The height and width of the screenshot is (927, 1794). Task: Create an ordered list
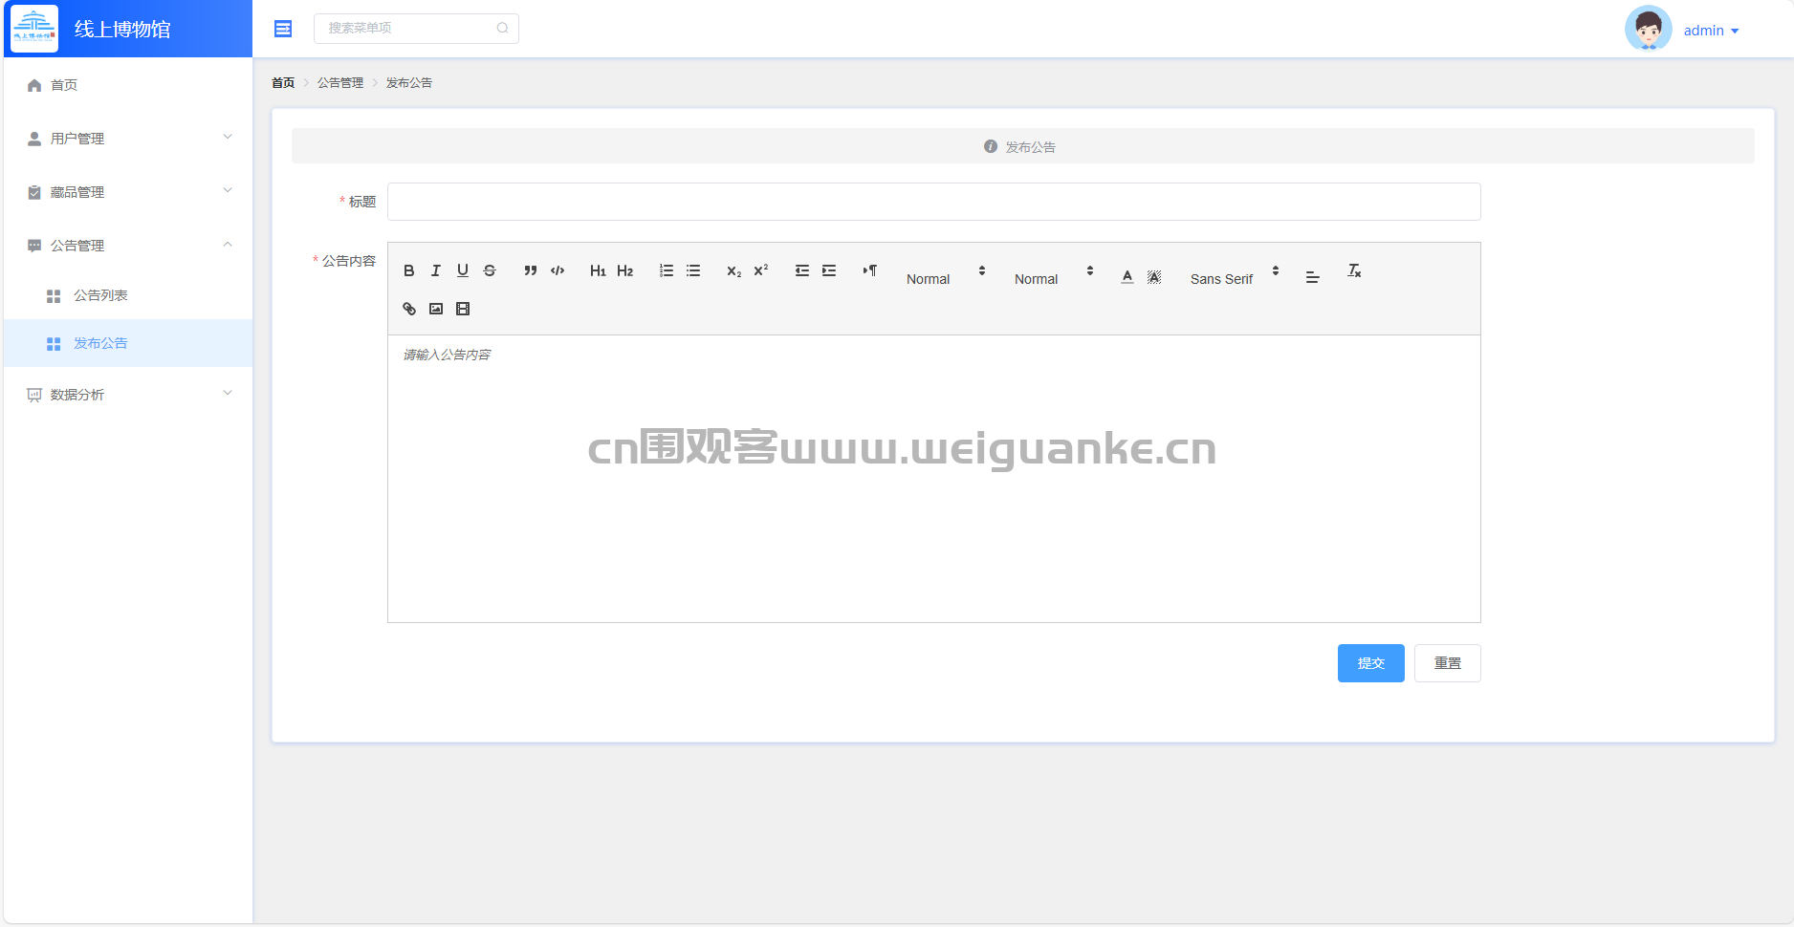pyautogui.click(x=667, y=270)
